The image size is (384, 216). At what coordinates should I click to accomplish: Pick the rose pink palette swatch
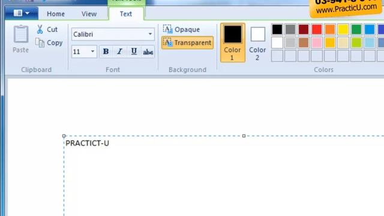317,43
